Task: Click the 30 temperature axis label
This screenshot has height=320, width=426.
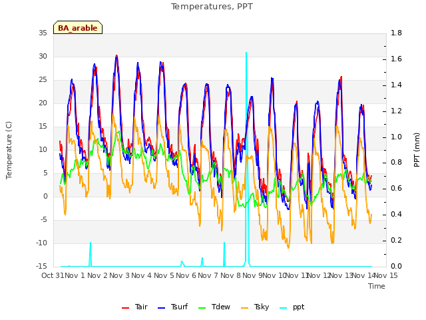Action: [43, 56]
